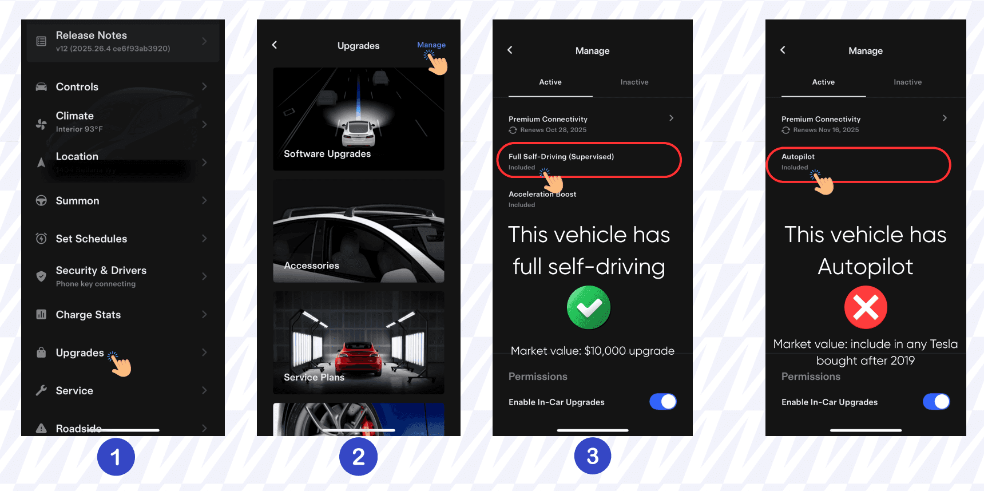Open Software Upgrades card
The width and height of the screenshot is (984, 491).
pos(359,119)
